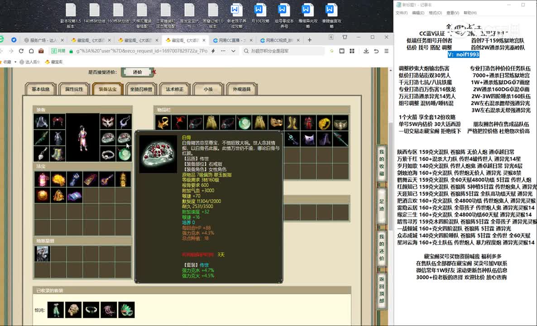Select the pink lantern treasure
This screenshot has height=326, width=537.
42,179
